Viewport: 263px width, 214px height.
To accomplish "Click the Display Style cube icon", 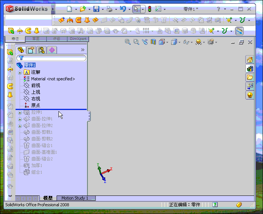I will (174, 42).
